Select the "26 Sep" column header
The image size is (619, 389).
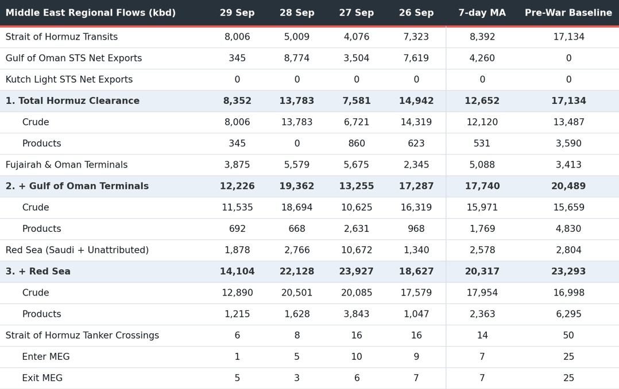pos(416,13)
